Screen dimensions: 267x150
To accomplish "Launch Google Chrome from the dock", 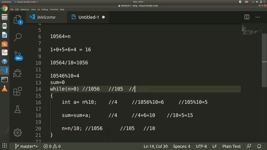I will pyautogui.click(x=5, y=8).
